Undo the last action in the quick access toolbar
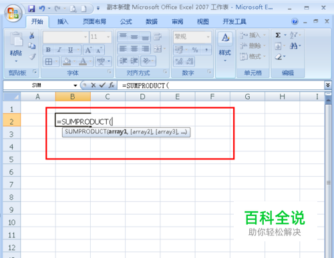The height and width of the screenshot is (258, 334). 42,9
